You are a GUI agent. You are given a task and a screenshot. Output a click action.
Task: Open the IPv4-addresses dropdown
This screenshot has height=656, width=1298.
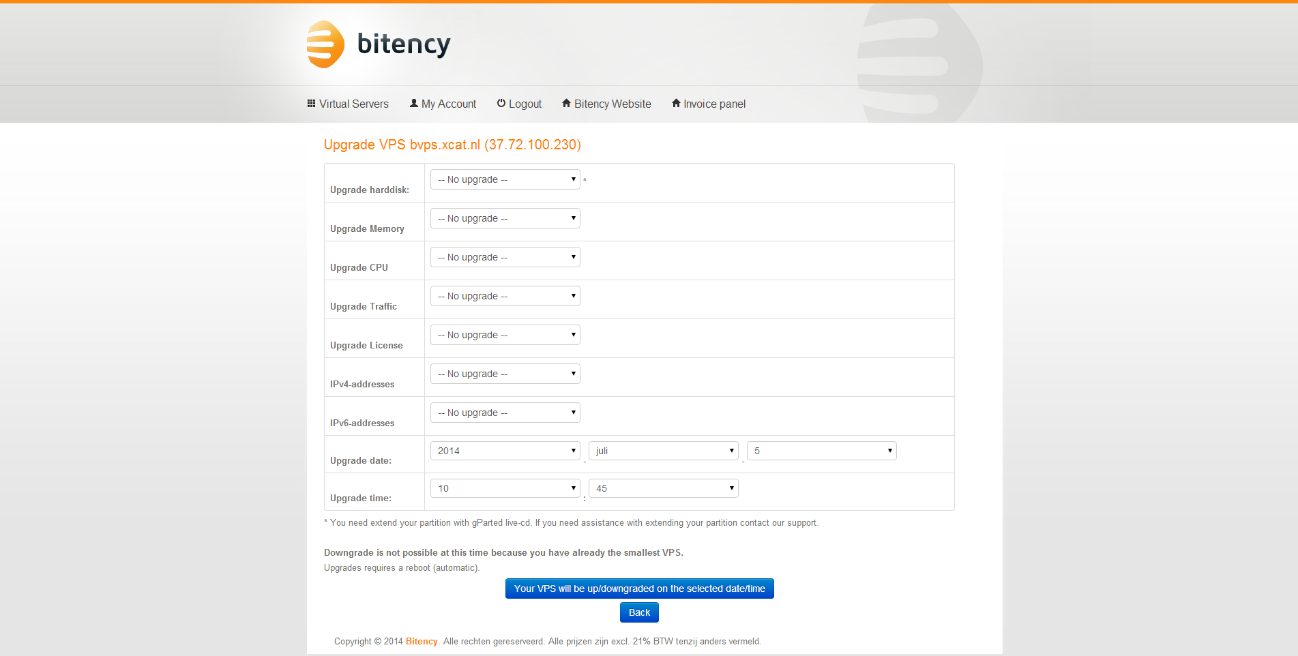point(505,374)
